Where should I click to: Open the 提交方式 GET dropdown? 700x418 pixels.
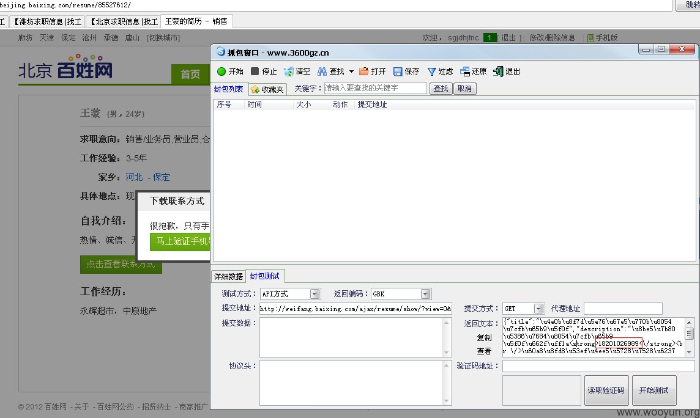[538, 309]
